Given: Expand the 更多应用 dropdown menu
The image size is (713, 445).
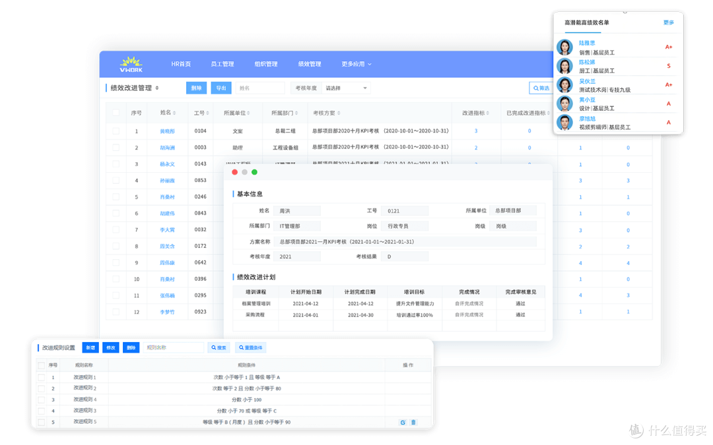Looking at the screenshot, I should pyautogui.click(x=356, y=64).
